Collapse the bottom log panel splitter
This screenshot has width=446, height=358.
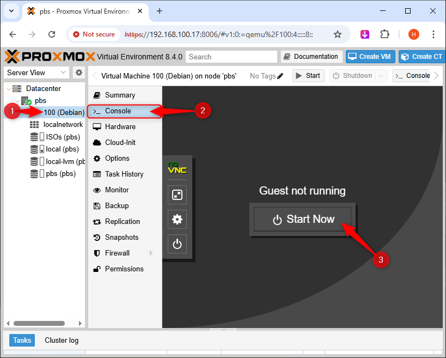point(223,330)
